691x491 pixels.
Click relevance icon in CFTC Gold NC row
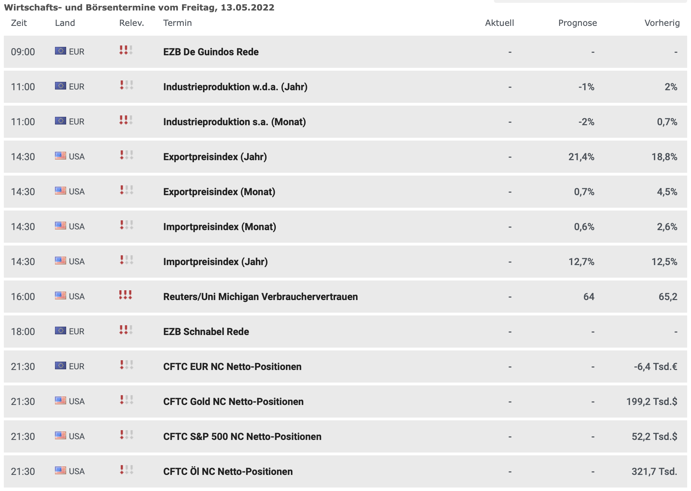pos(126,400)
